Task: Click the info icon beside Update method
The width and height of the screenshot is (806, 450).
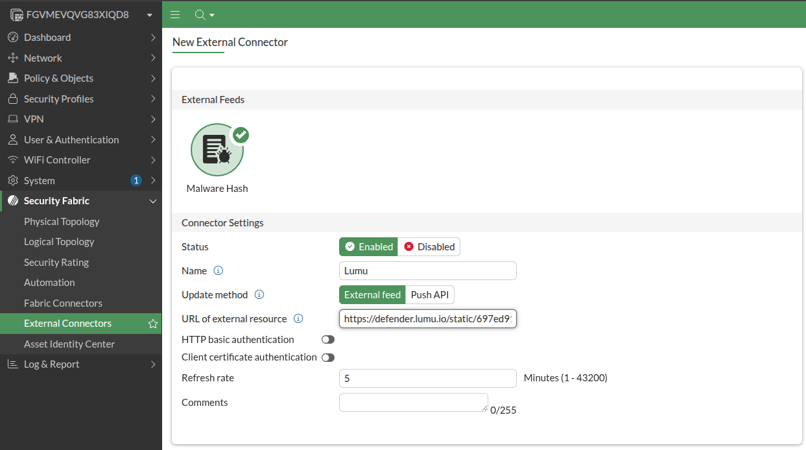Action: (259, 294)
